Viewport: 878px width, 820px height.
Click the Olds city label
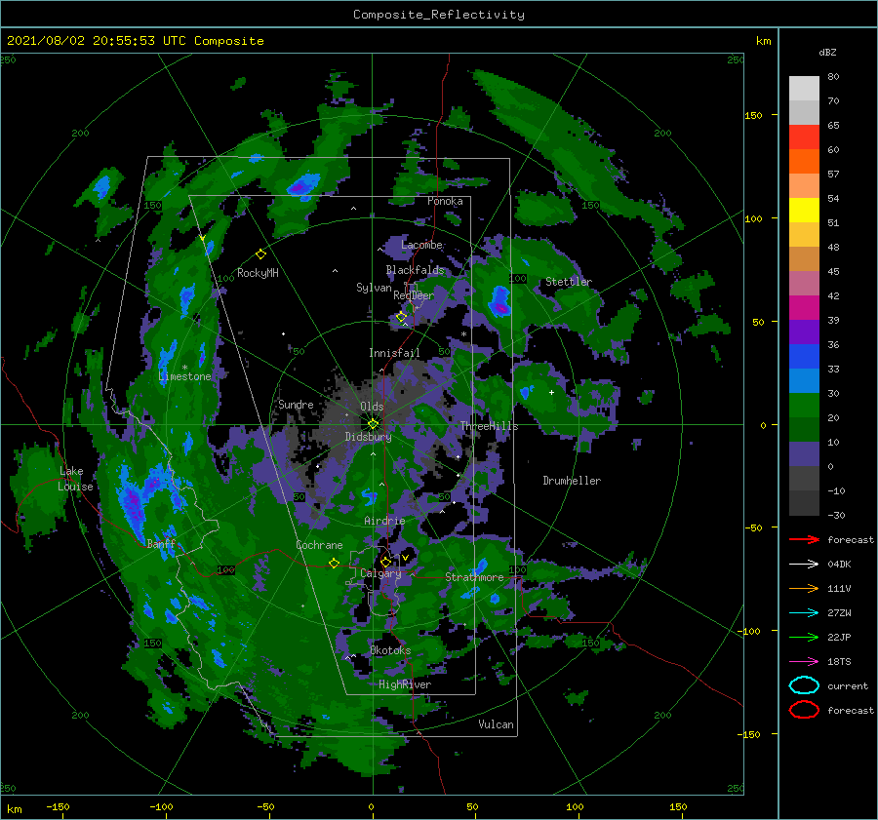[372, 407]
